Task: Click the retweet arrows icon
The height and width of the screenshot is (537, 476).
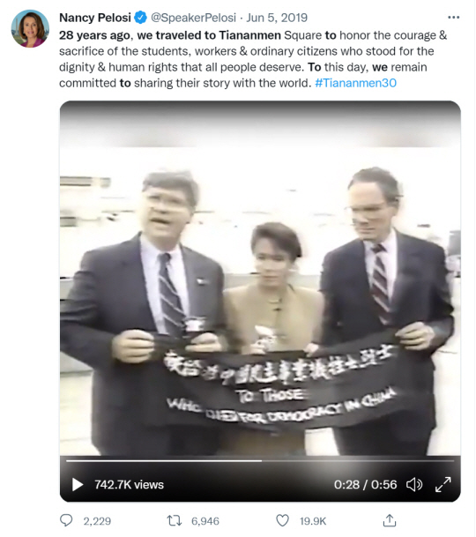Action: pos(174,521)
